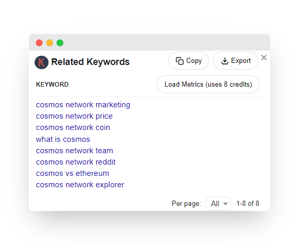This screenshot has height=245, width=299.
Task: Open what is cosmos keyword link
Action: tap(63, 139)
